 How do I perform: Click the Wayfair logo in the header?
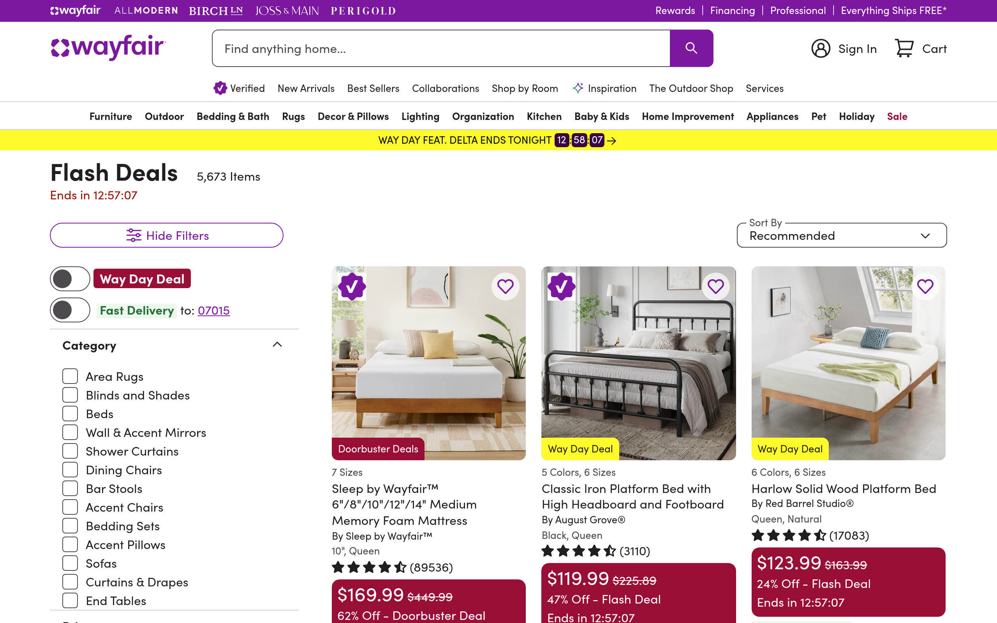108,48
